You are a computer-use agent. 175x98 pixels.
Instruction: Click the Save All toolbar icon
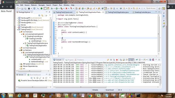click(25, 8)
